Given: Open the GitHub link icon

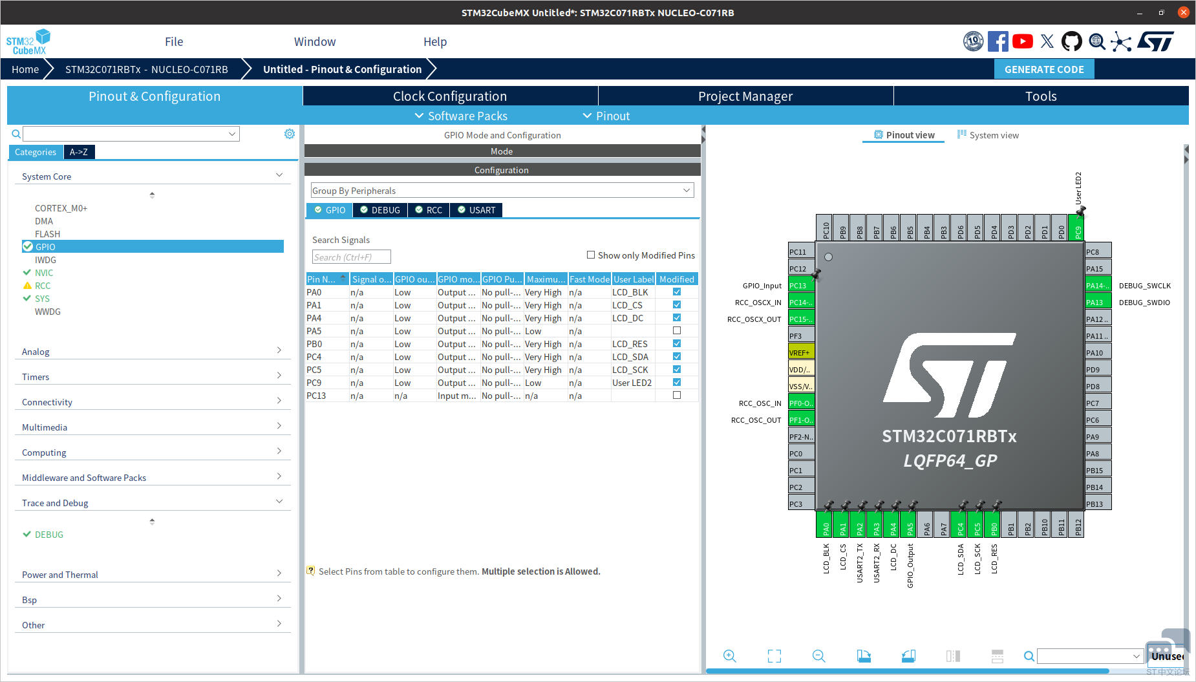Looking at the screenshot, I should pyautogui.click(x=1071, y=41).
